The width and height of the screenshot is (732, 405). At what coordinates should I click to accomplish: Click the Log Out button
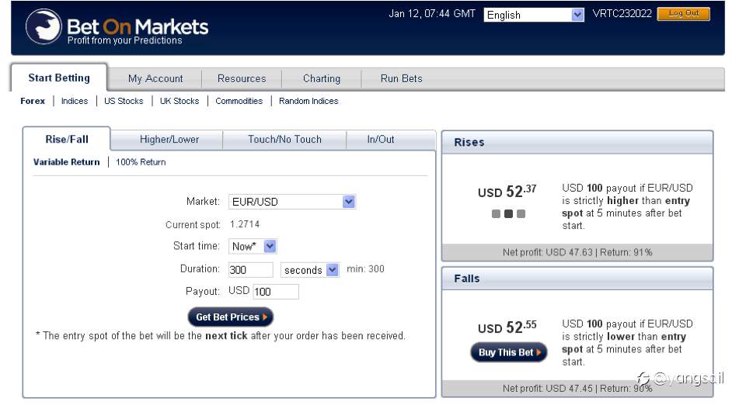(684, 13)
